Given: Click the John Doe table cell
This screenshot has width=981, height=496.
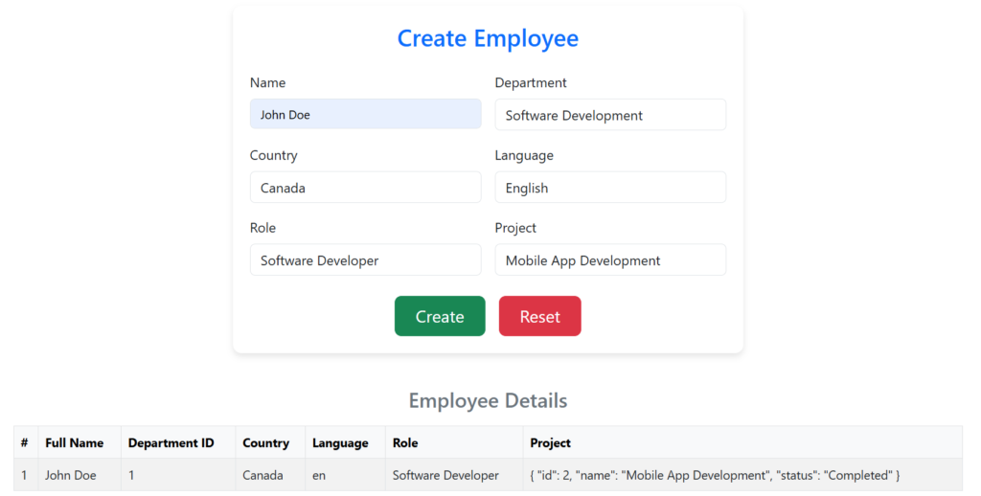Looking at the screenshot, I should [x=80, y=475].
